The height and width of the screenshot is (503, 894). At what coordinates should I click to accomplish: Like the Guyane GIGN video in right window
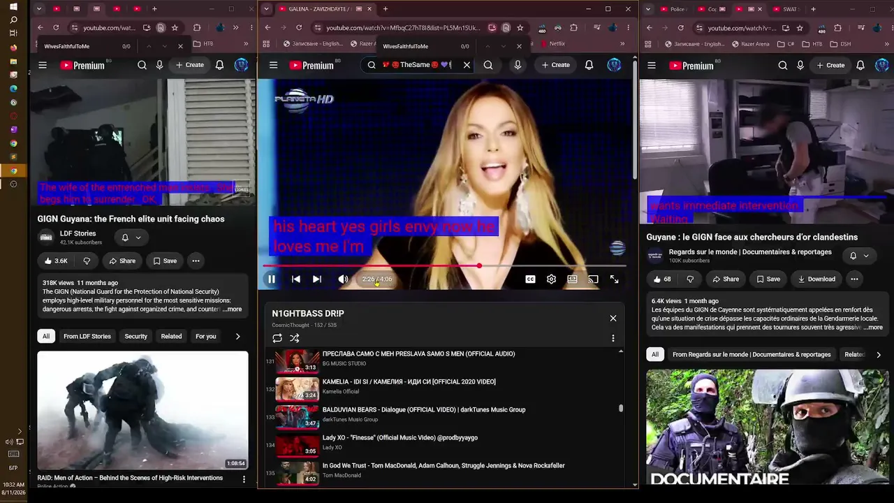[662, 279]
